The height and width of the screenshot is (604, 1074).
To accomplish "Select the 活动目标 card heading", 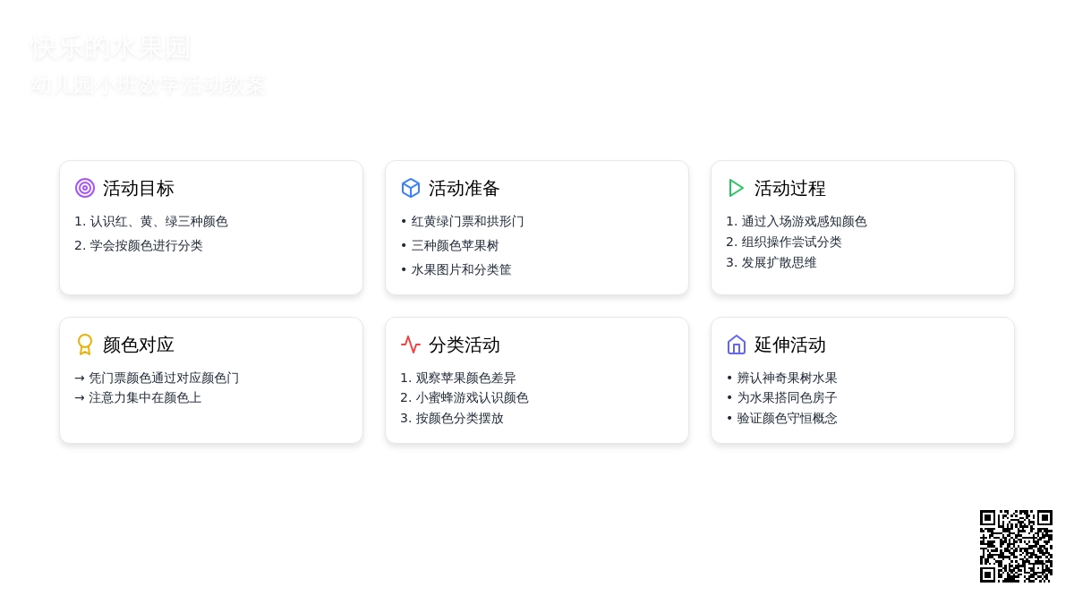I will 138,188.
